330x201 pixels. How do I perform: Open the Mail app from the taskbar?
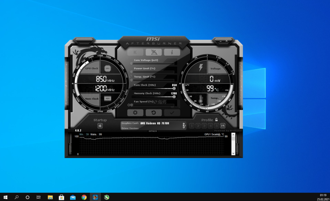pos(73,197)
